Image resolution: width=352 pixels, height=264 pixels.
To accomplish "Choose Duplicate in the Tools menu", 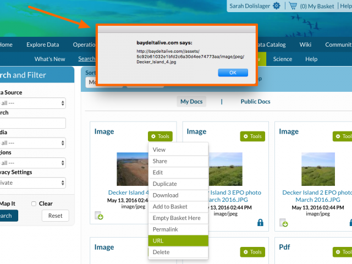I will (x=178, y=184).
